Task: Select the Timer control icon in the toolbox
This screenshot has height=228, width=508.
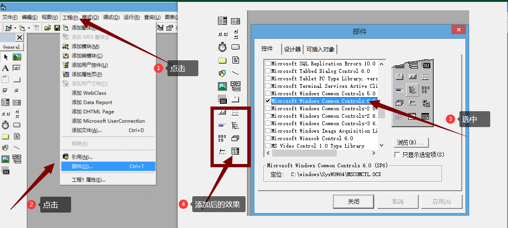Action: (6, 124)
